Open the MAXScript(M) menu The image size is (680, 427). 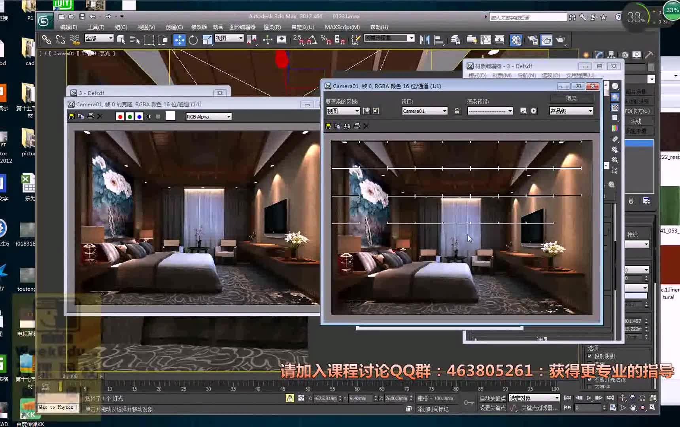coord(342,27)
